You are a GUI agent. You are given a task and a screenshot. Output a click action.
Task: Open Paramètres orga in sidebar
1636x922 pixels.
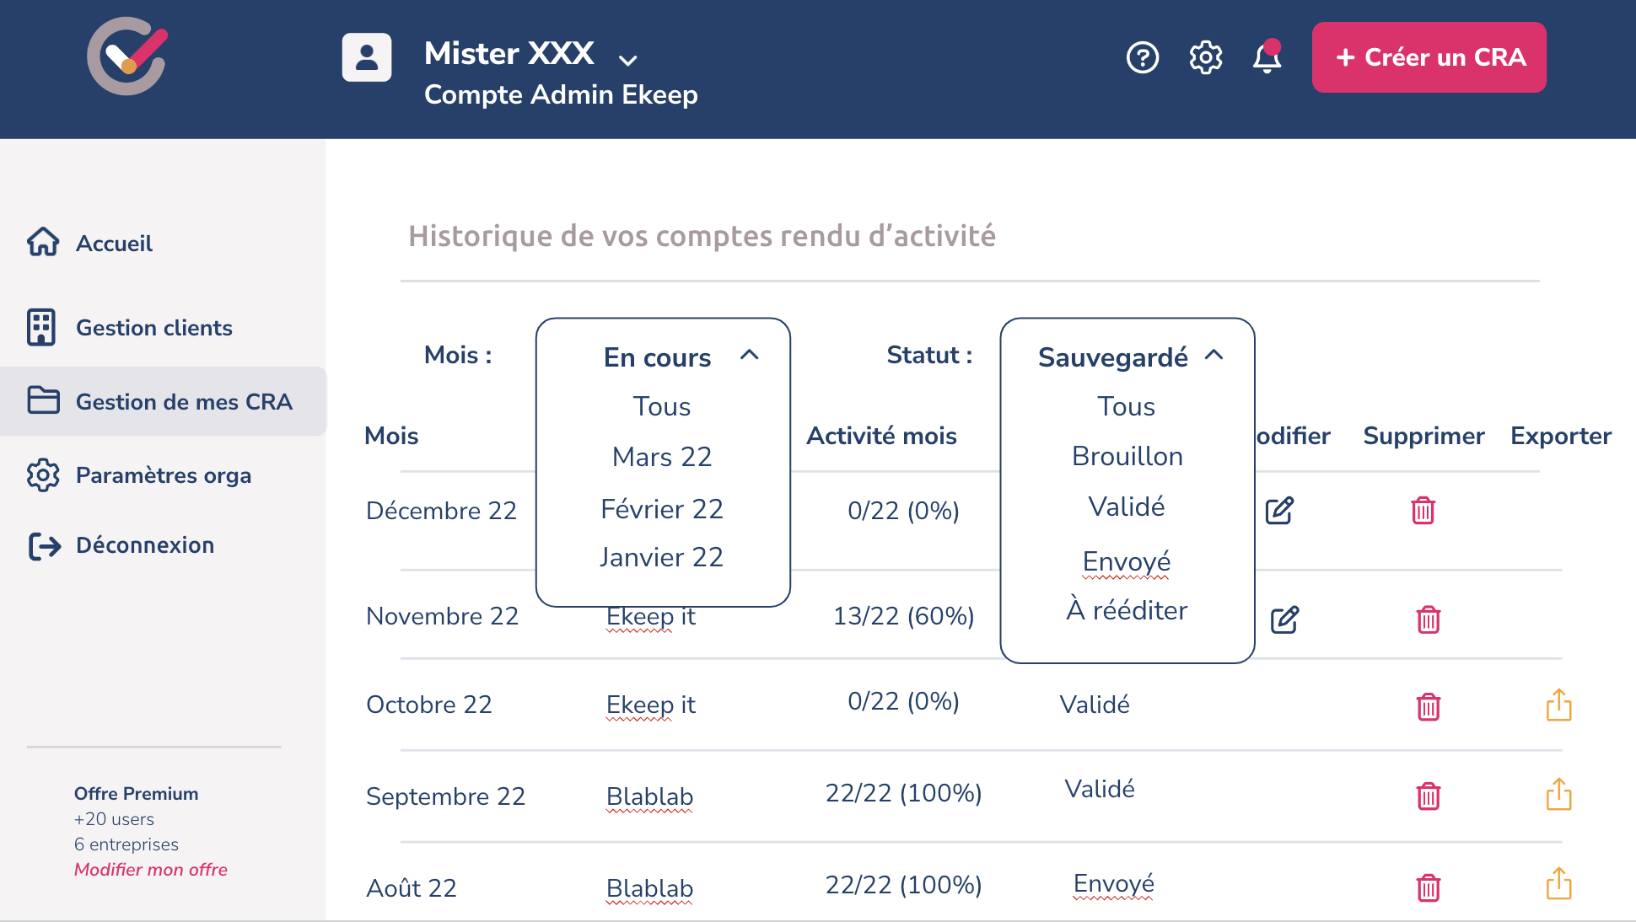tap(163, 475)
